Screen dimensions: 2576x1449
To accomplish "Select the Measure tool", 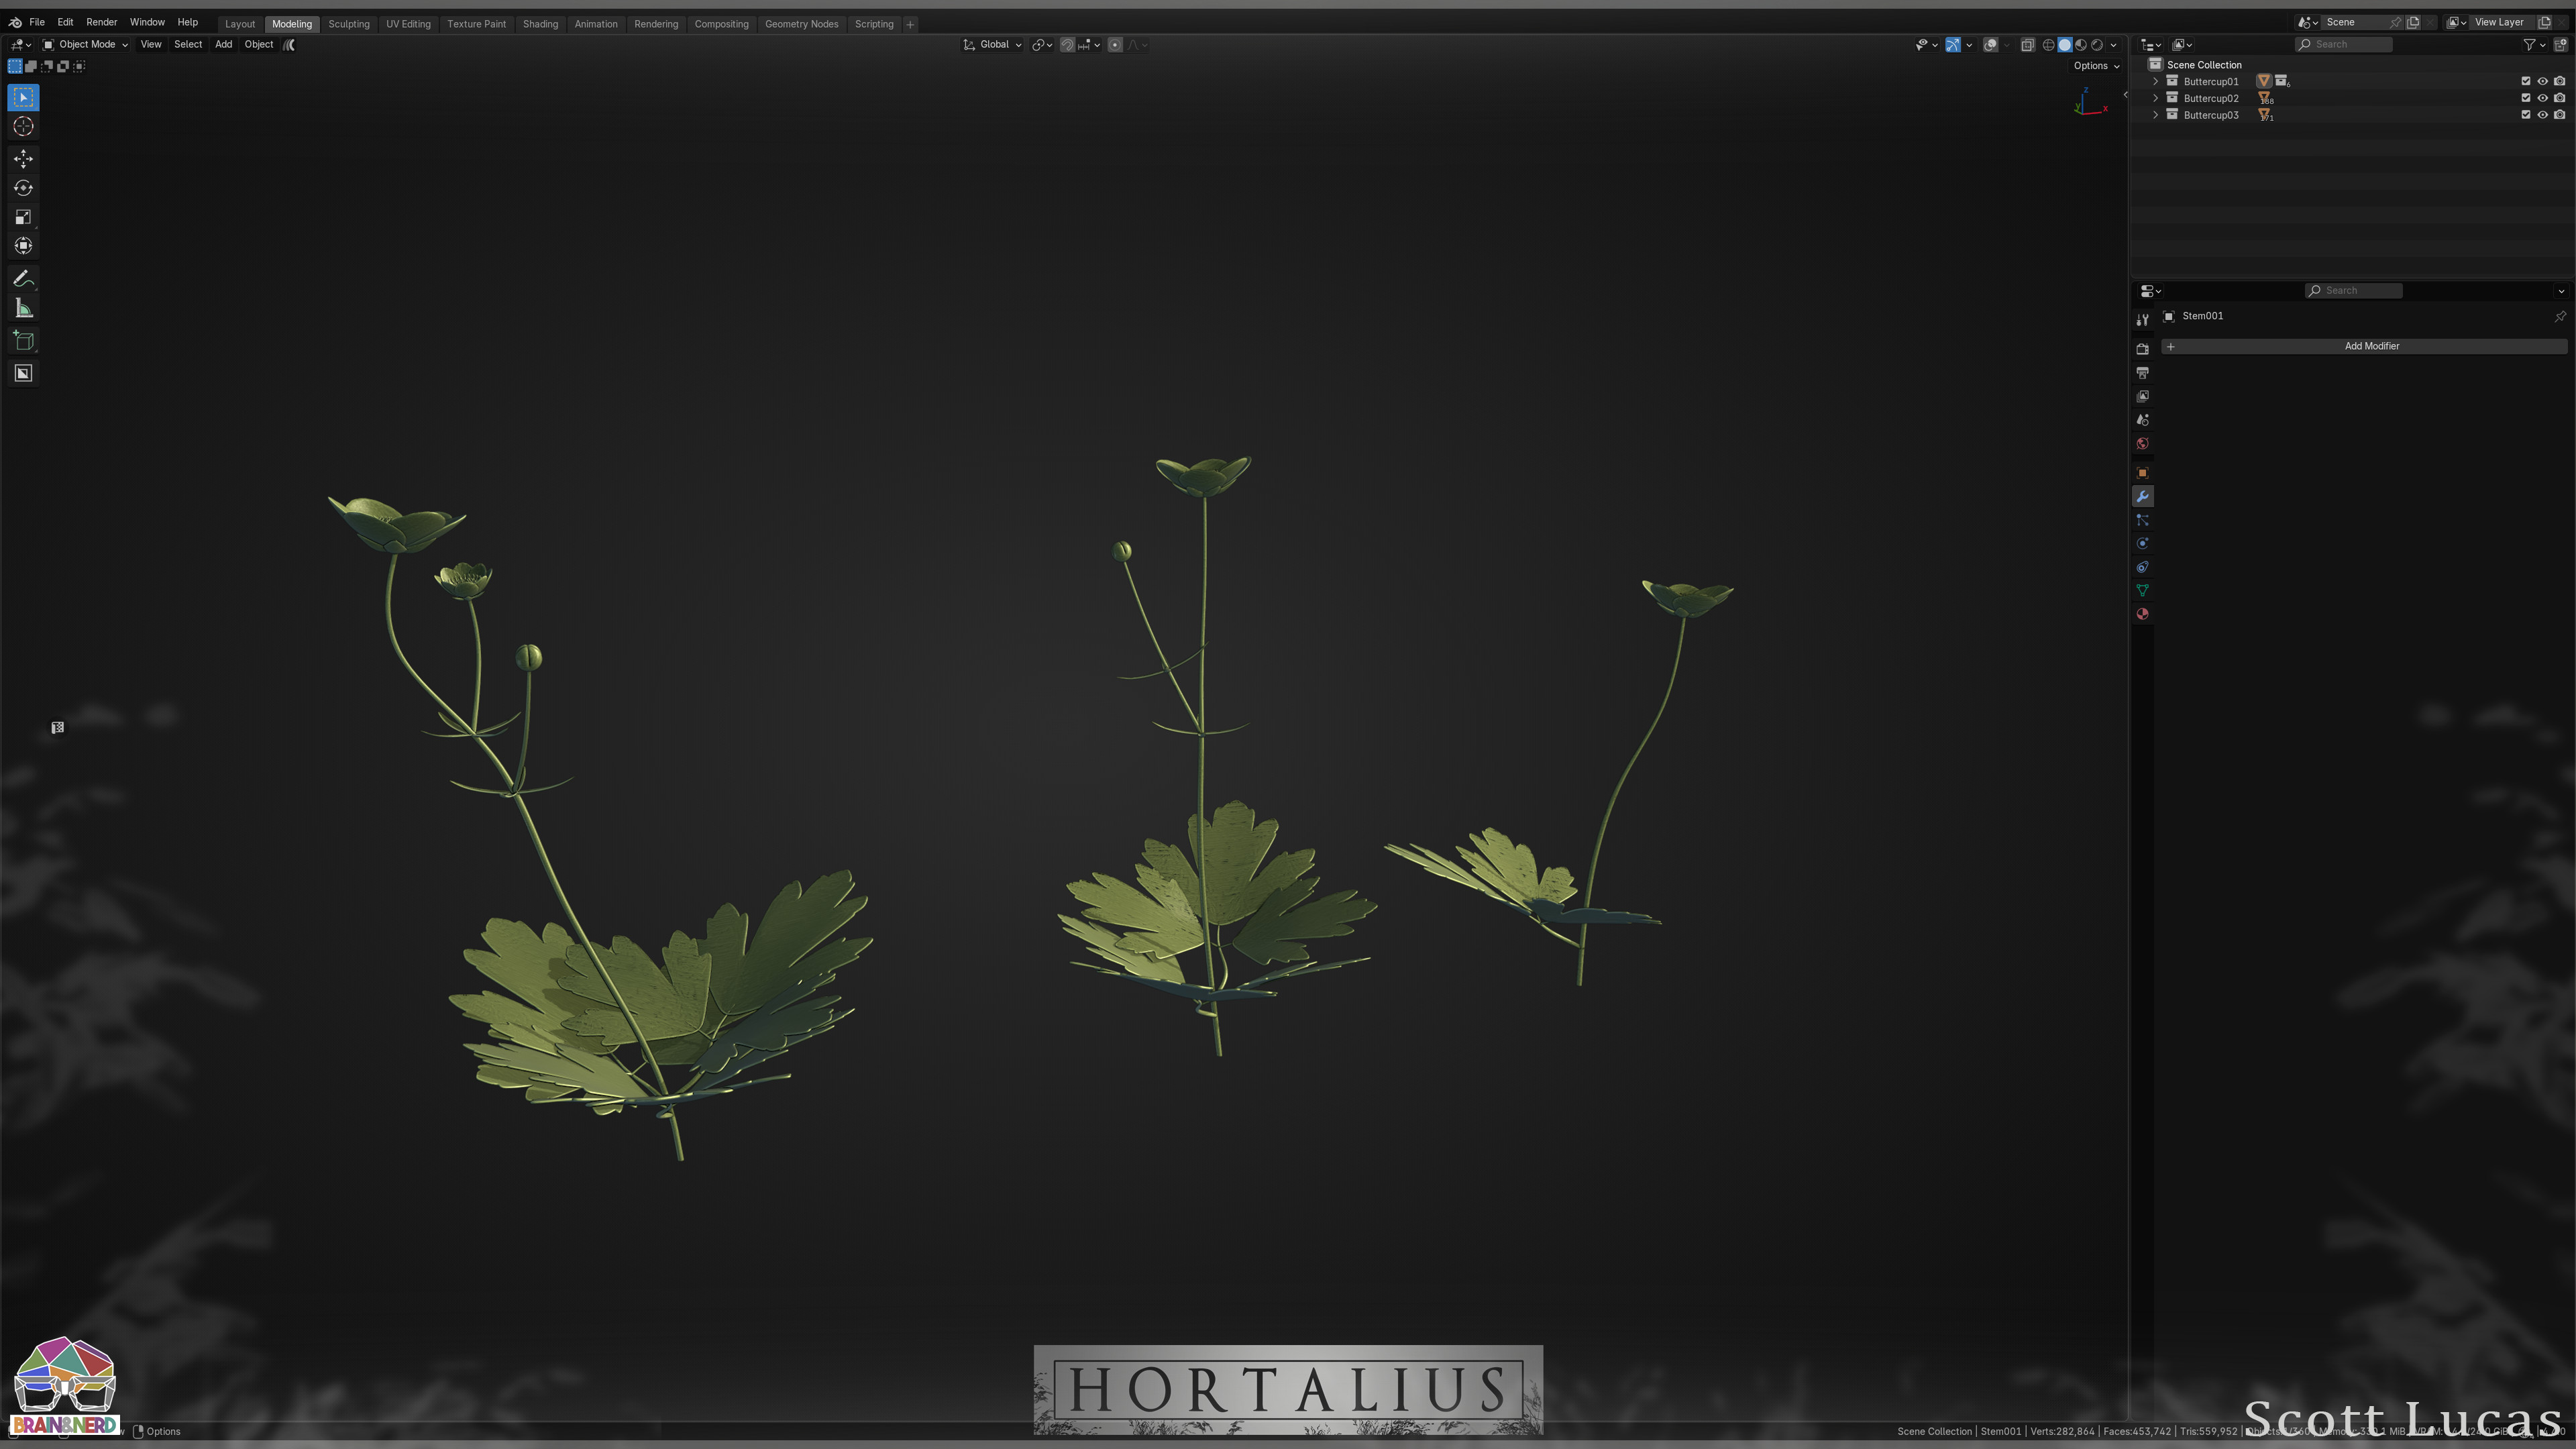I will 24,308.
